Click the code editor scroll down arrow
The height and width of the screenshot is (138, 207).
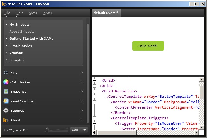click(x=202, y=128)
